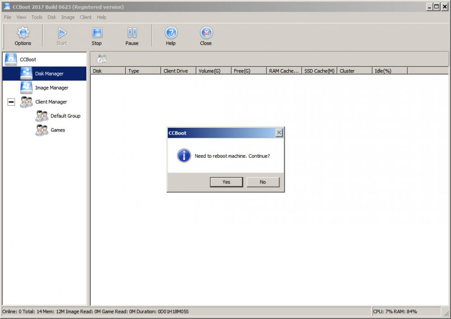
Task: Click the Disk Manager share icon
Action: pos(26,73)
